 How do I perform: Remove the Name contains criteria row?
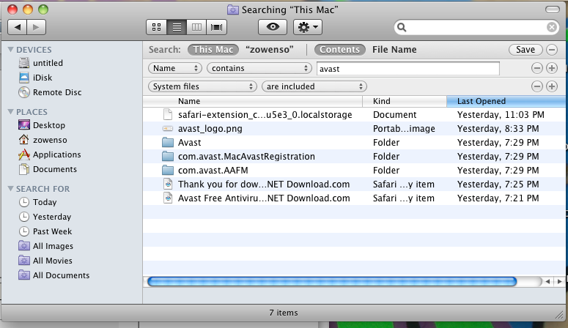(536, 68)
